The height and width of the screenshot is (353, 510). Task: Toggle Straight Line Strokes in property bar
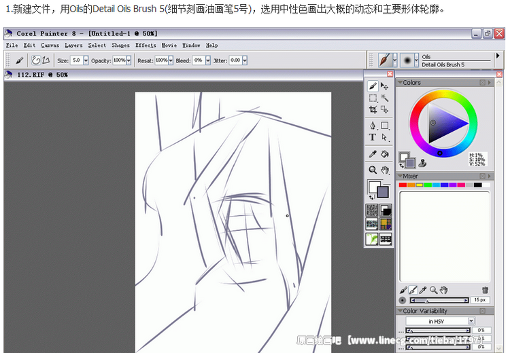click(46, 60)
